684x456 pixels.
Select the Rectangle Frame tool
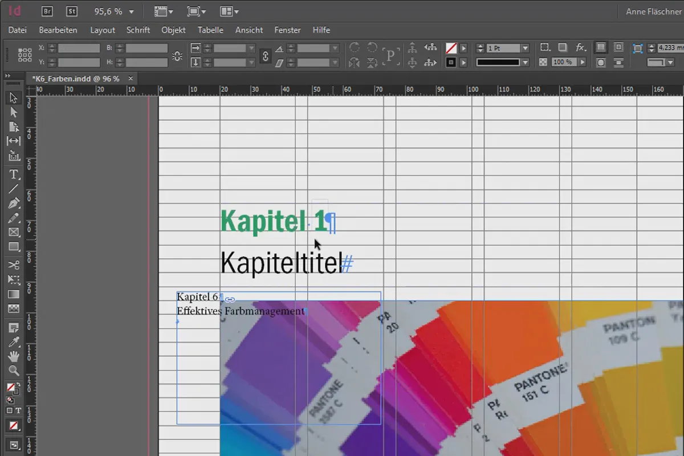(14, 232)
